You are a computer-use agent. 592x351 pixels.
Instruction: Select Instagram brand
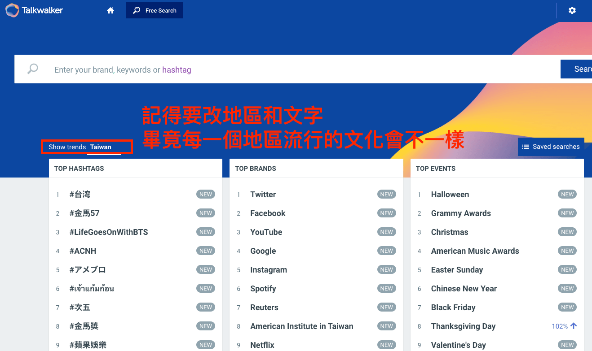(x=269, y=270)
